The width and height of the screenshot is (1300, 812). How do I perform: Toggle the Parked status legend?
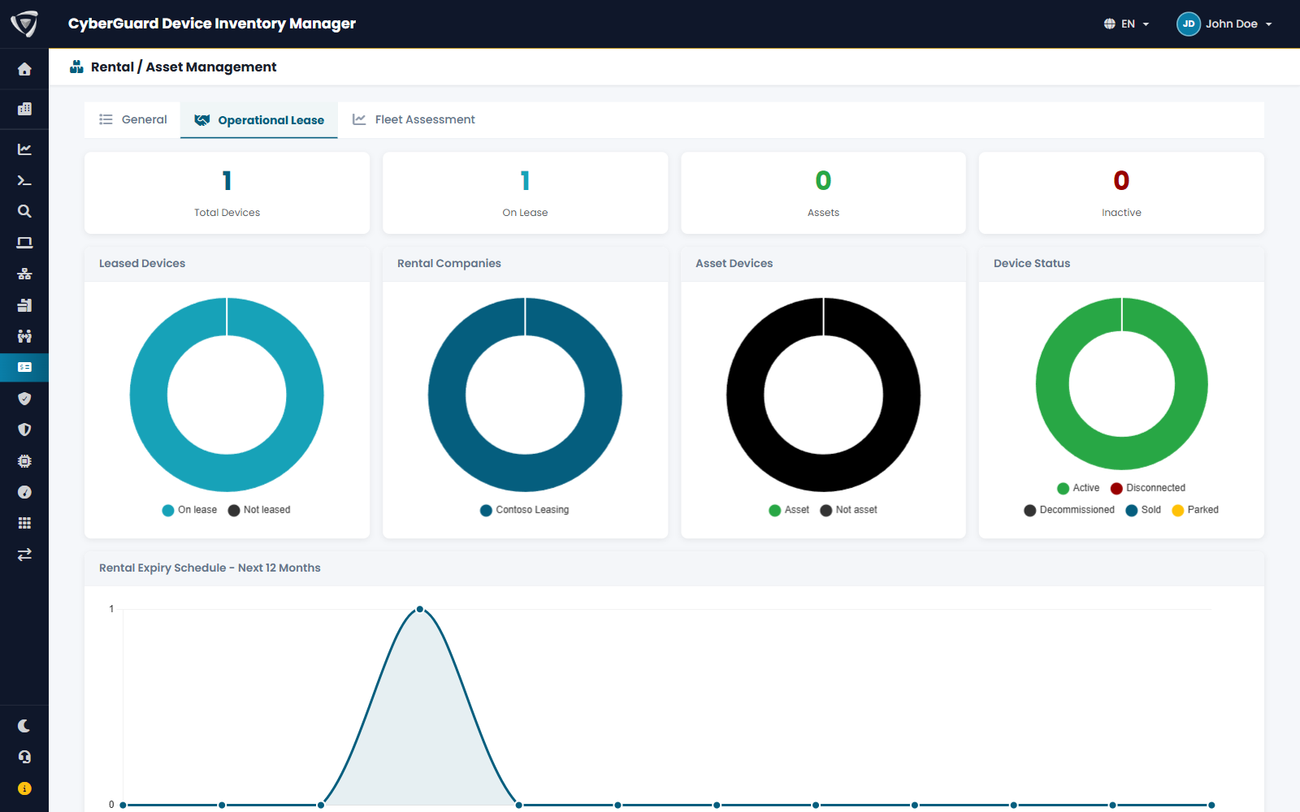pos(1195,510)
